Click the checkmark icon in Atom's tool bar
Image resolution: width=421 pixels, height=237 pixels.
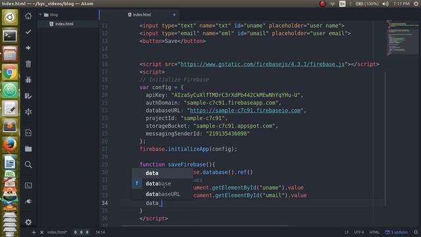[28, 32]
